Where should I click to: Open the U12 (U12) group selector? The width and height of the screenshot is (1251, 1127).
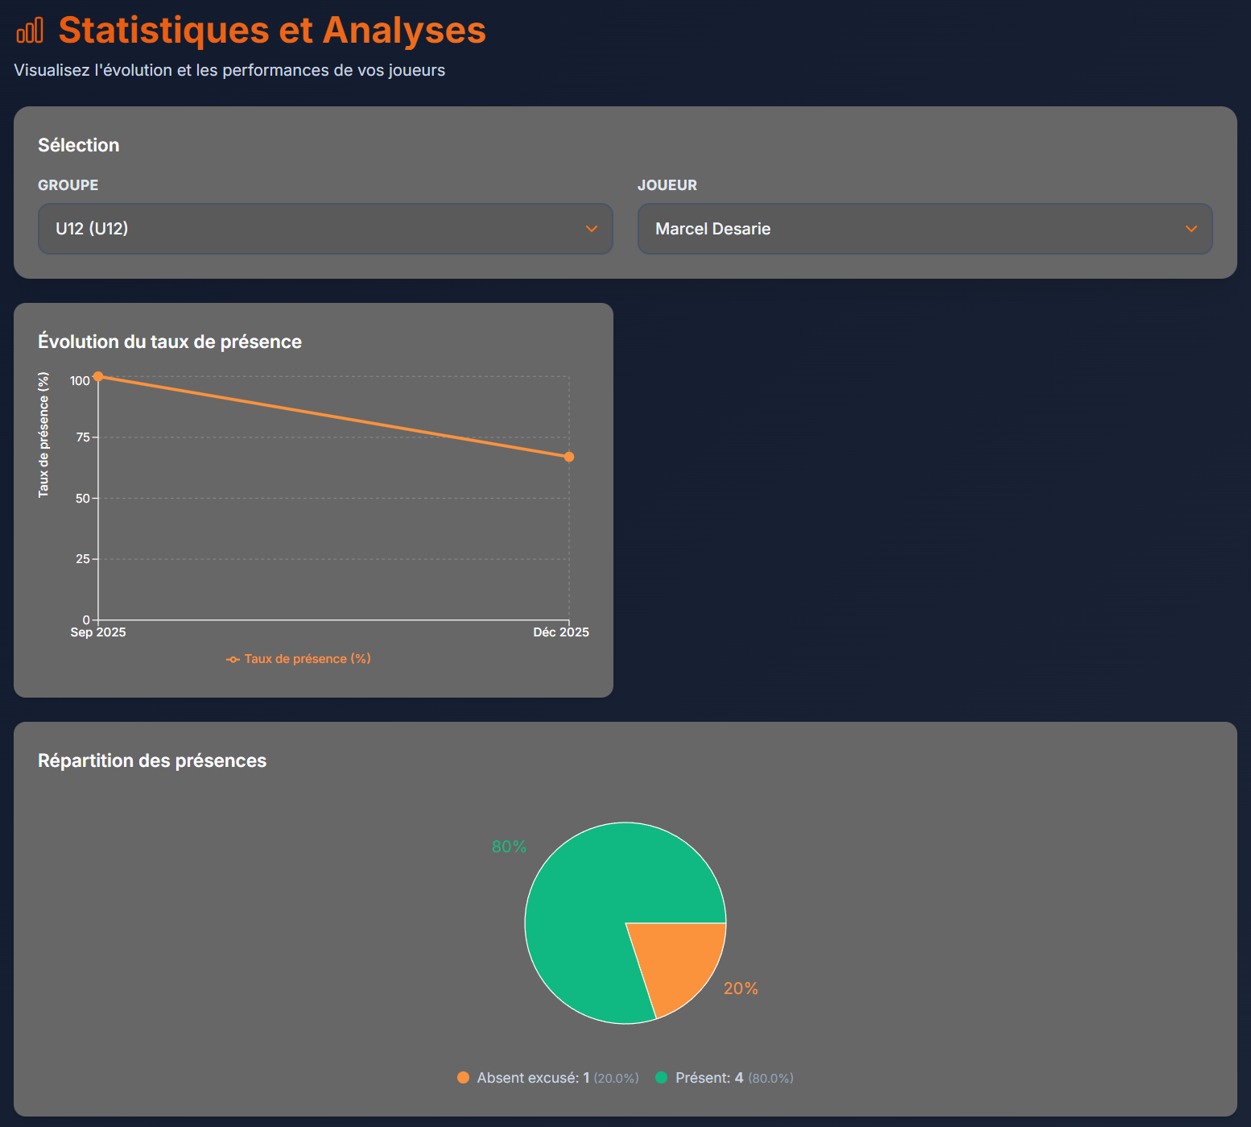coord(325,229)
